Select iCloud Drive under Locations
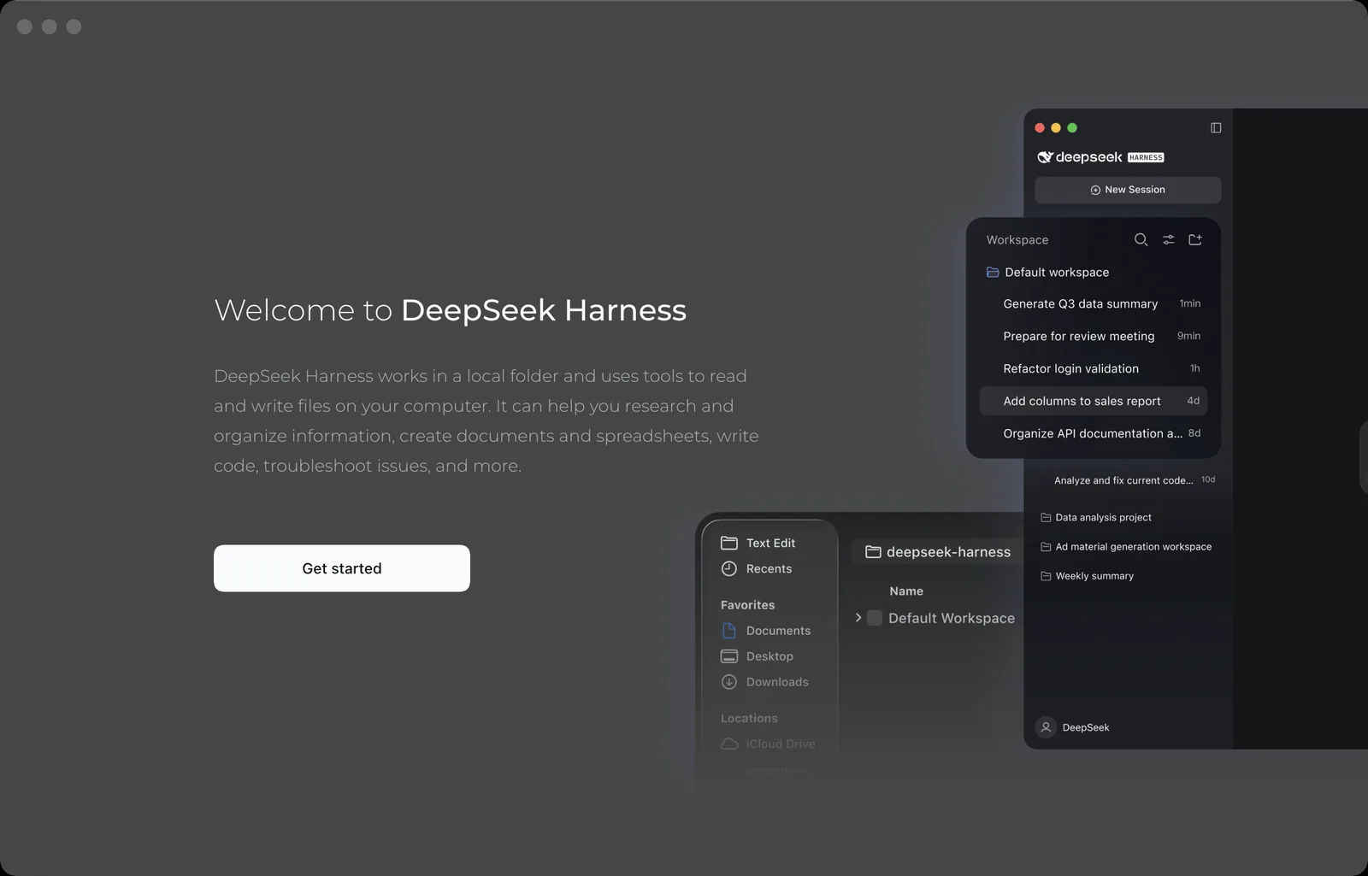 pyautogui.click(x=768, y=744)
